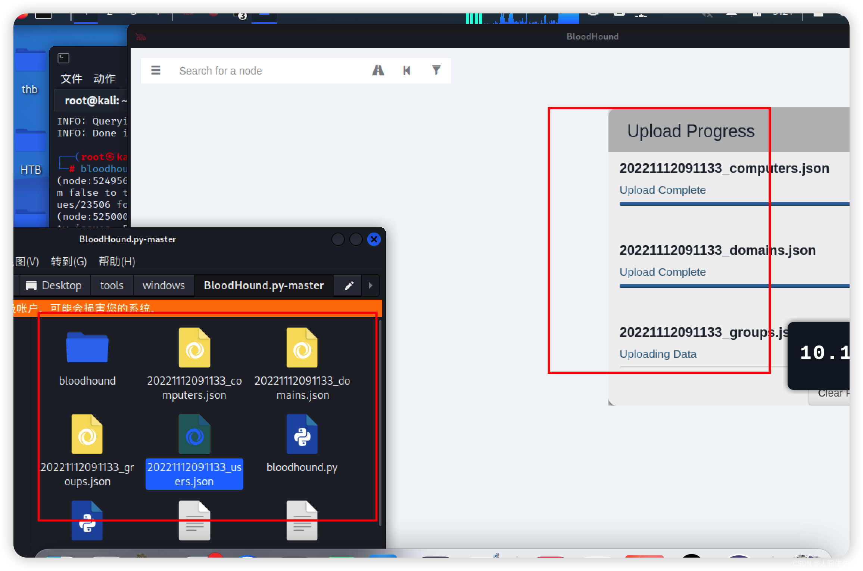
Task: Open the 转到(G) menu
Action: coord(69,261)
